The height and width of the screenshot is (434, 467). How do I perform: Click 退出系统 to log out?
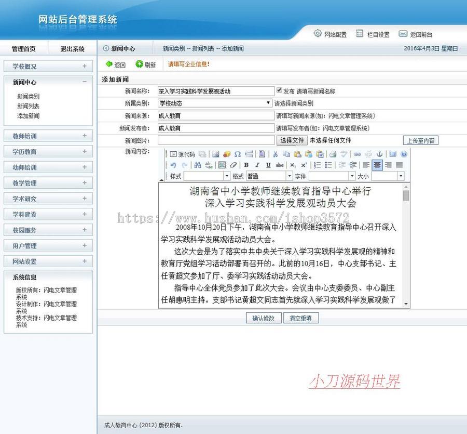pos(72,49)
